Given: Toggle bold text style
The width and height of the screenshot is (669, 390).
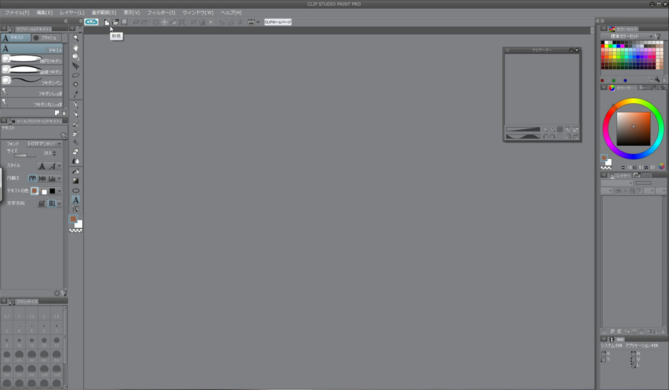Looking at the screenshot, I should [41, 166].
